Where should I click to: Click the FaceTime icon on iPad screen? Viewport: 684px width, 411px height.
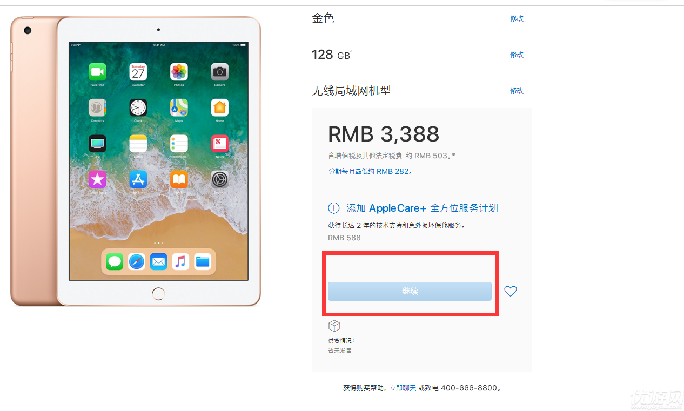pyautogui.click(x=98, y=72)
